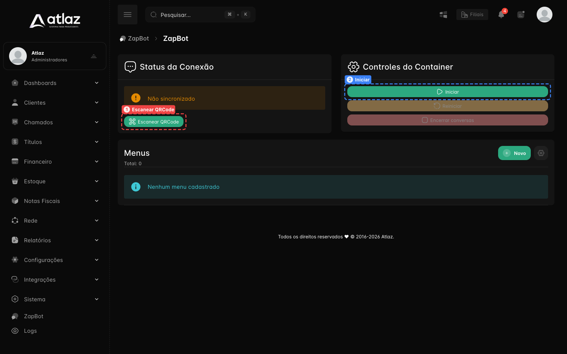Go to Logs sidebar item

point(30,331)
